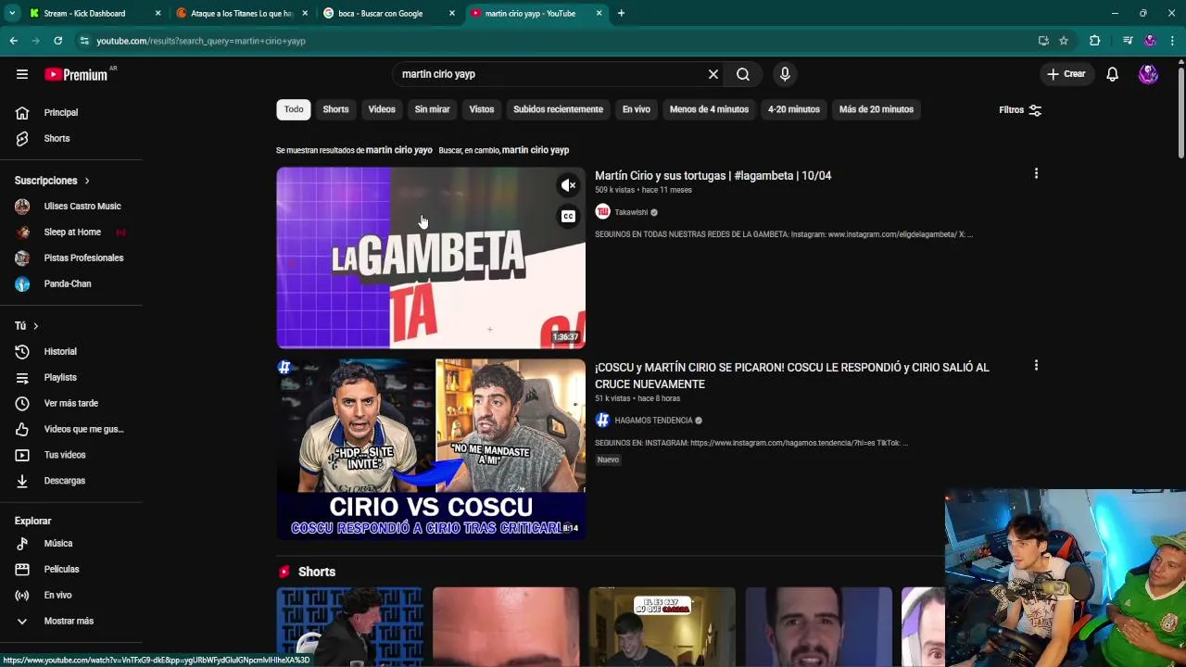Click the Crear button
Viewport: 1186px width, 667px height.
1066,74
